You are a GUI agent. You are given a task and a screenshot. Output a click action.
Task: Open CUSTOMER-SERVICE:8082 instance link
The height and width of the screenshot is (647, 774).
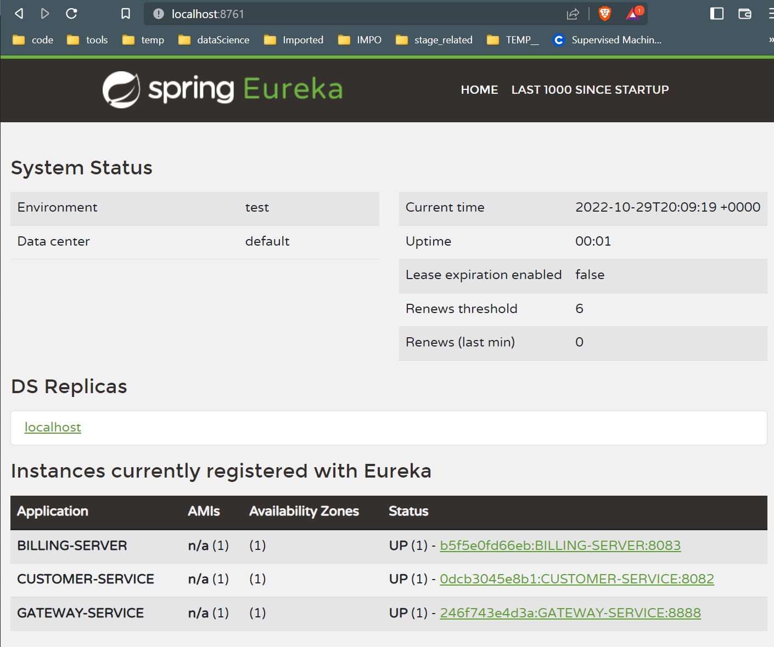point(577,579)
